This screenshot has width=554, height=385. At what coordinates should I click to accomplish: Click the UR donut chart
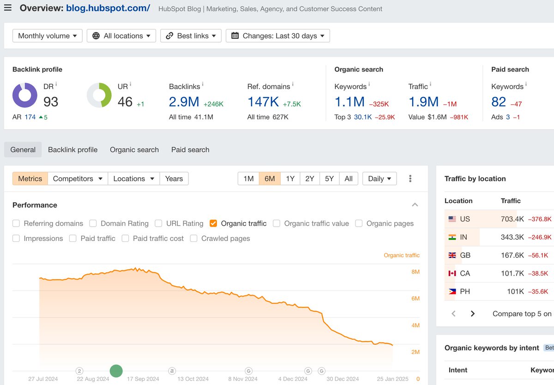click(99, 95)
